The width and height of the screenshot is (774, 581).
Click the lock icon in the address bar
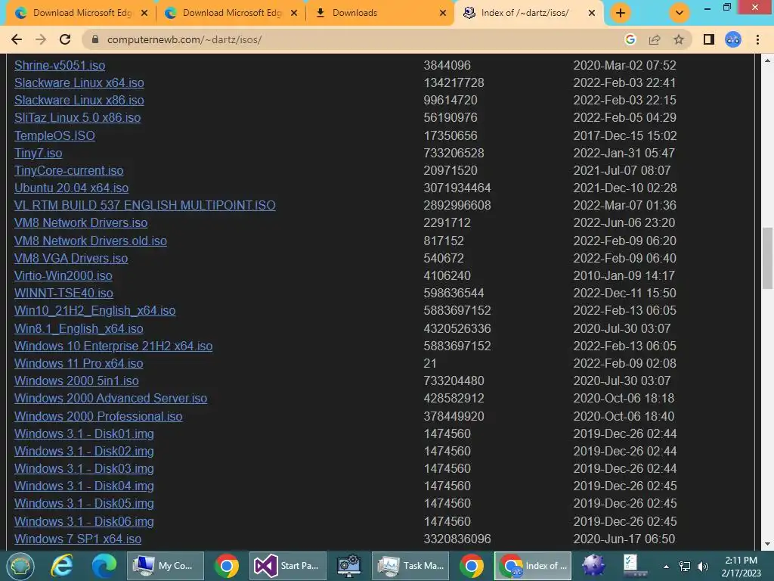tap(95, 39)
